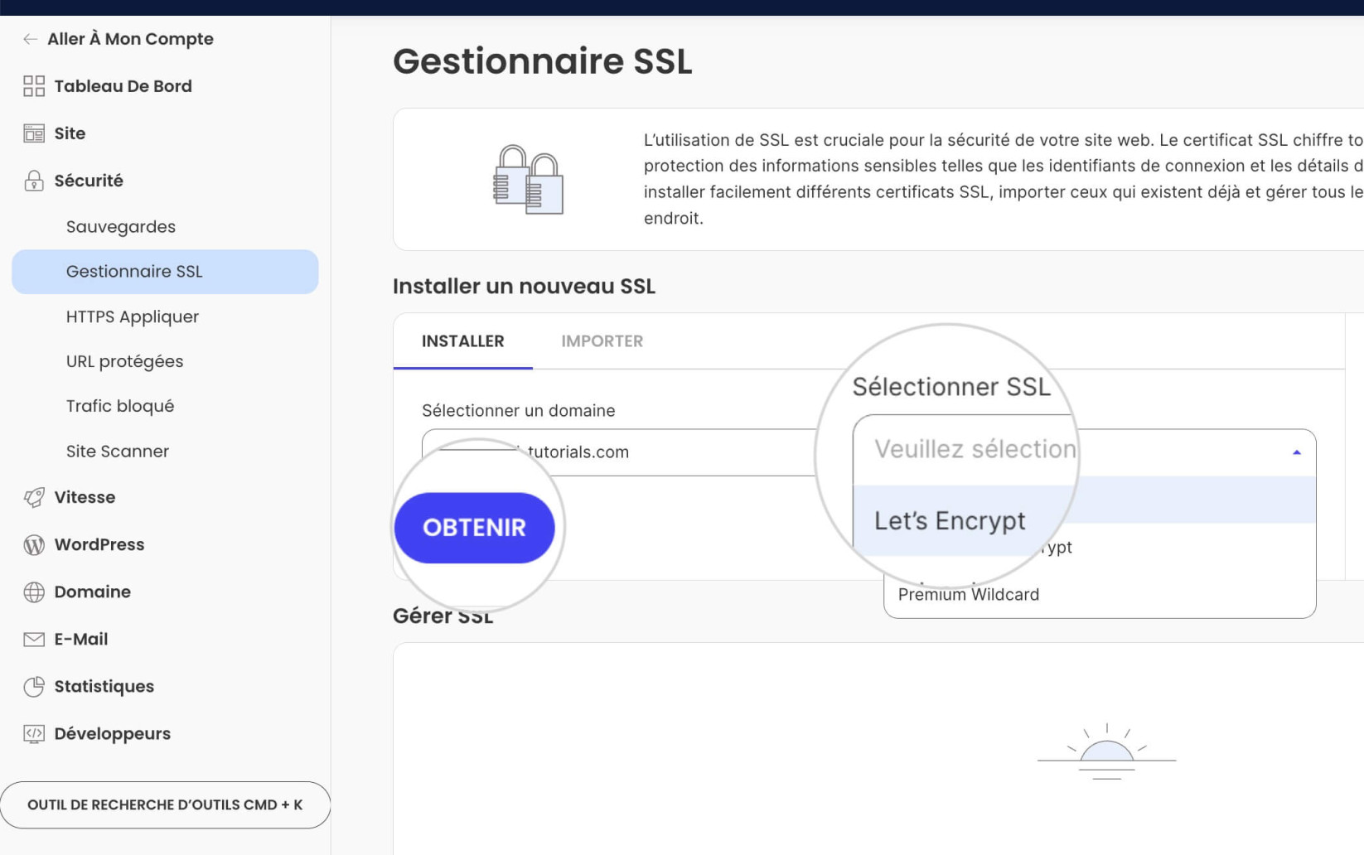Expand the Vitesse menu section
Screen dimensions: 1364x855
click(x=85, y=497)
